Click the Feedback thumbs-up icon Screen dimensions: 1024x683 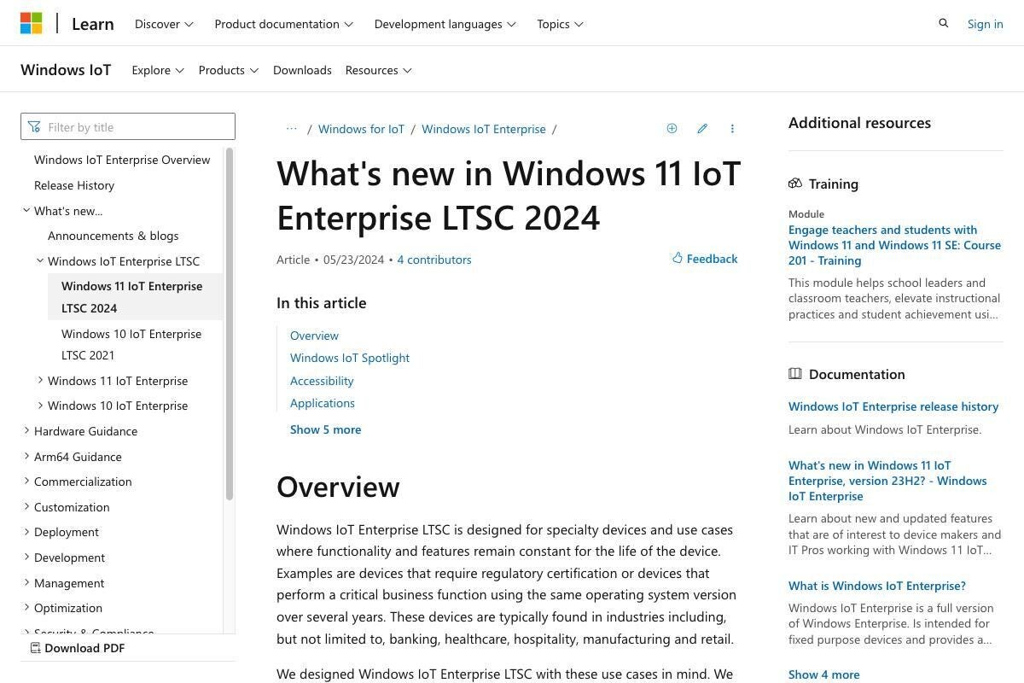click(676, 258)
